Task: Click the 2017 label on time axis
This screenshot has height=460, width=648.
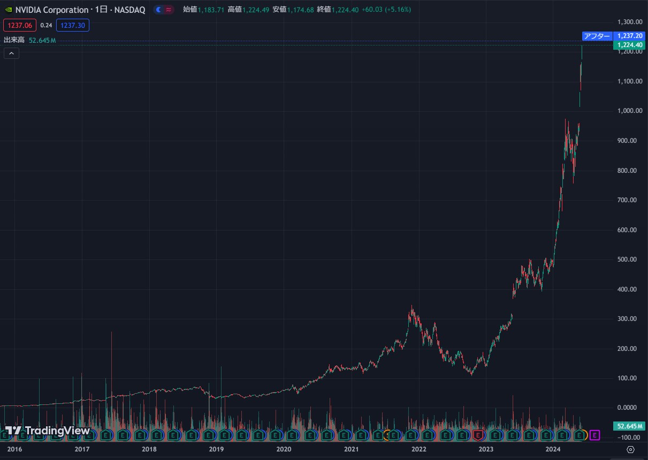Action: (82, 449)
